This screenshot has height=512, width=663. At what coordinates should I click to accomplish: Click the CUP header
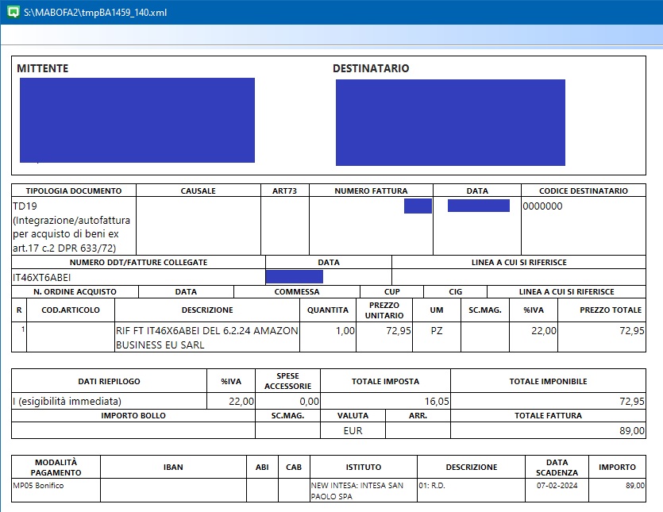[x=392, y=292]
